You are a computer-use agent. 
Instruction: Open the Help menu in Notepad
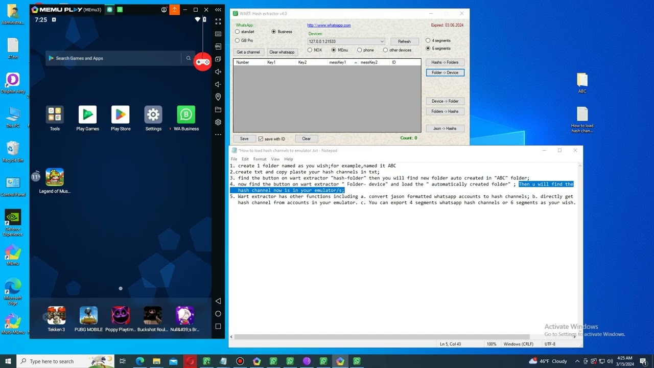289,159
